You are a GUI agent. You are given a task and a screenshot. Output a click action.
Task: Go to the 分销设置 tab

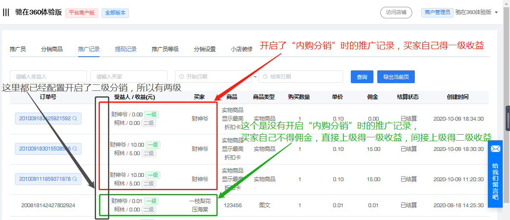(x=205, y=49)
